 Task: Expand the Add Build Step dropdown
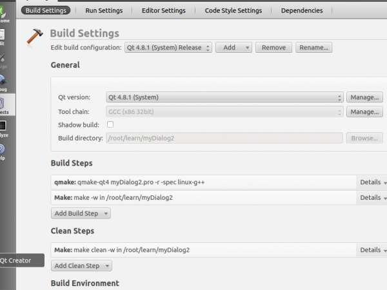(x=81, y=213)
